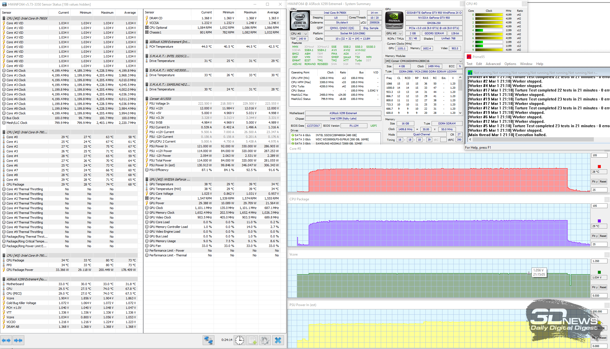Click the PSU Power In graph maximum field 500.000
Viewport: 610px width, 349px height.
(x=599, y=312)
